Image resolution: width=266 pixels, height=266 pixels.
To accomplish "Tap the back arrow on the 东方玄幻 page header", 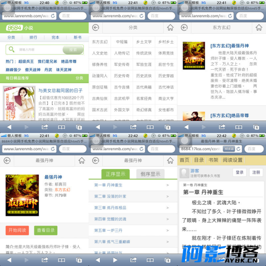I will (184, 27).
